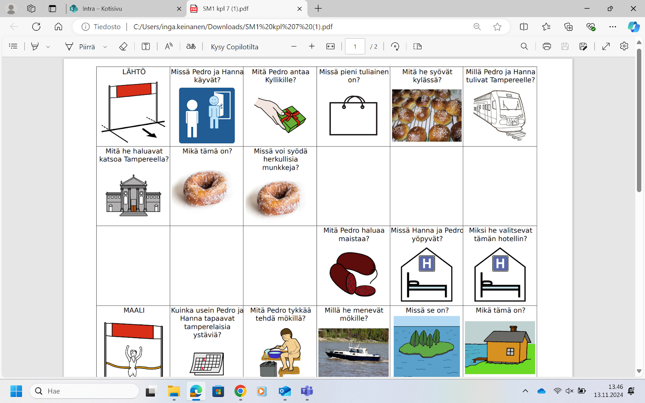Click the address bar URL

(x=233, y=27)
